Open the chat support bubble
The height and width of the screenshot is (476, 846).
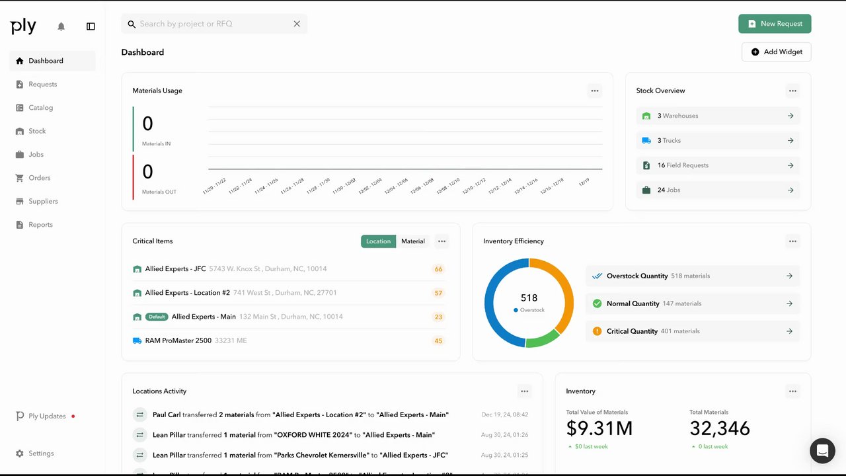(822, 451)
